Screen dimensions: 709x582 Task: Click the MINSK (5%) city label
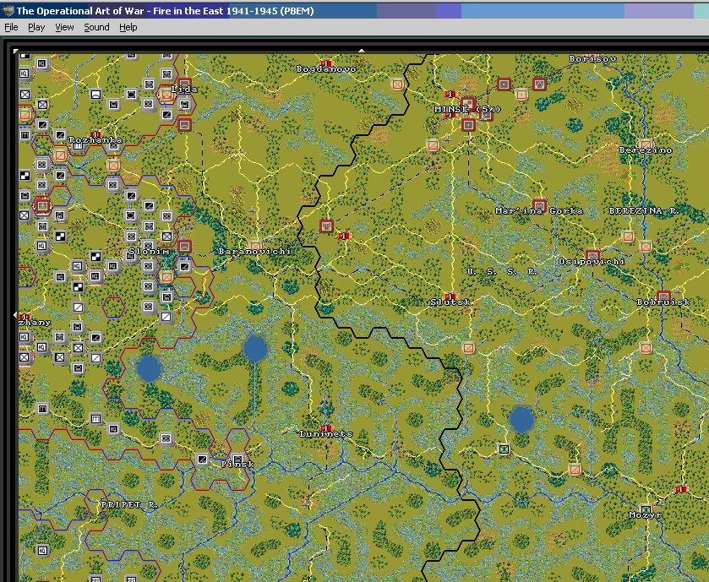point(467,109)
